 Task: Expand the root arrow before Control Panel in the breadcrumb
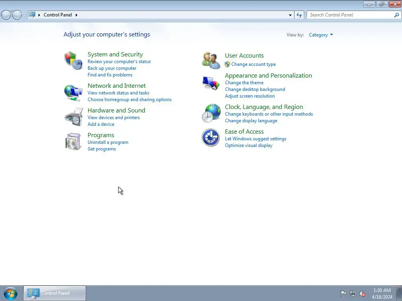click(39, 15)
